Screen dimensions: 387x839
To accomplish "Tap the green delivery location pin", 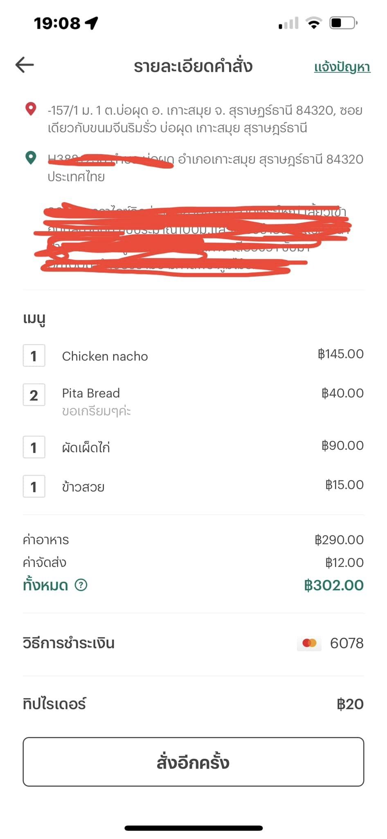I will coord(31,158).
